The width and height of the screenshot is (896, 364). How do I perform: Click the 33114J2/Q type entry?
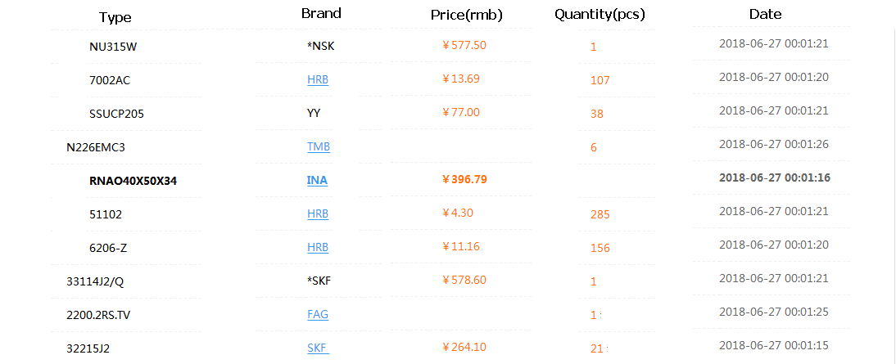95,281
